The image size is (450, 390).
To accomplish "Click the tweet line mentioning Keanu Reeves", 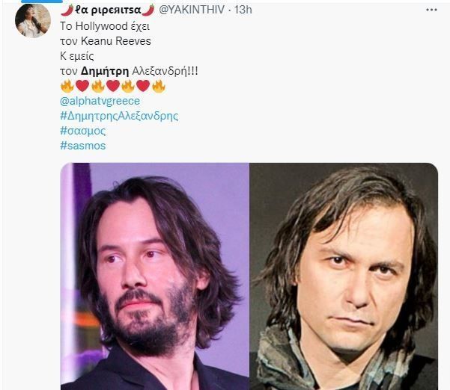I will [106, 41].
